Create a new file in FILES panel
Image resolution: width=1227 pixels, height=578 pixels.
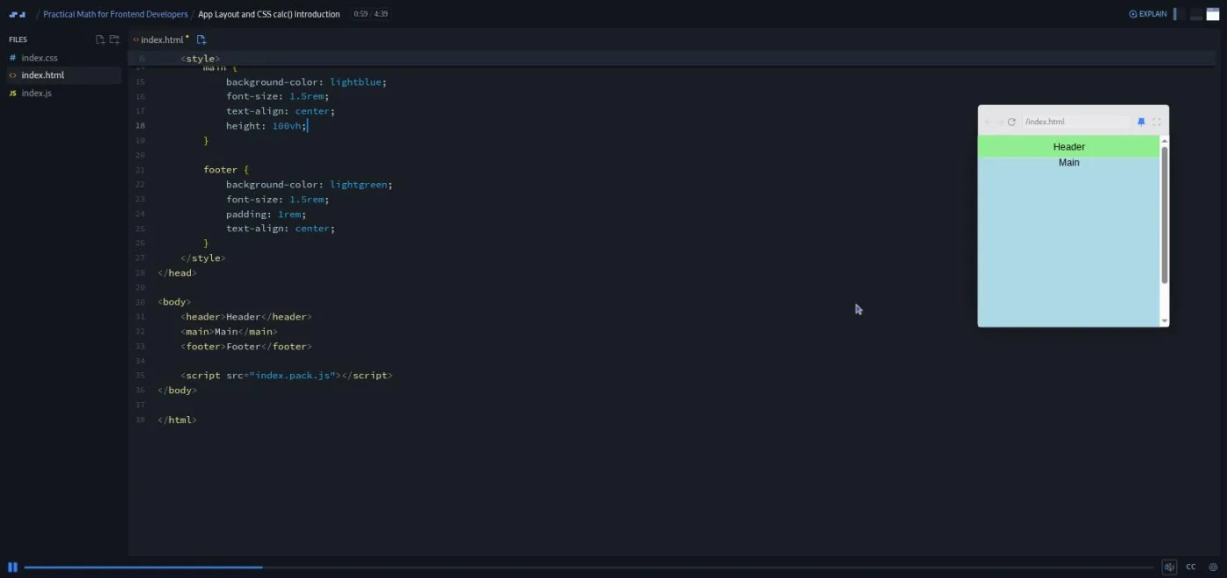[x=100, y=39]
